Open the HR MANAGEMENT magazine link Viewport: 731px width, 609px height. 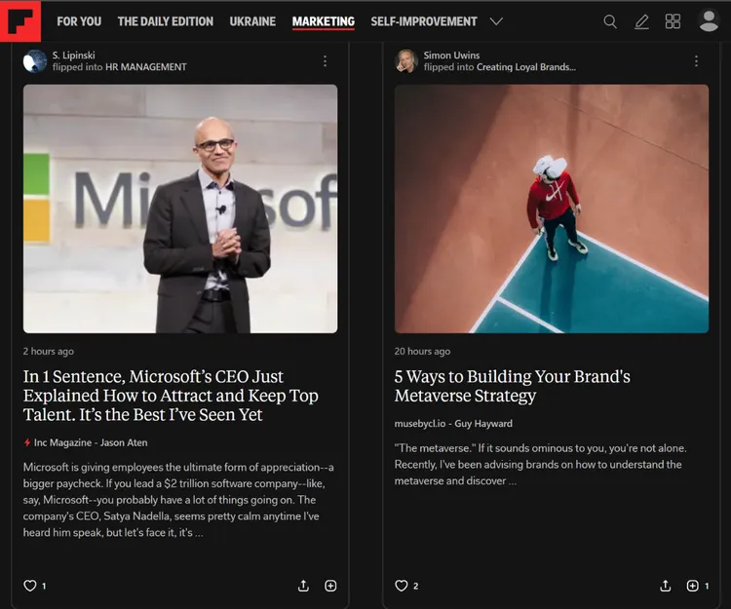pos(146,67)
